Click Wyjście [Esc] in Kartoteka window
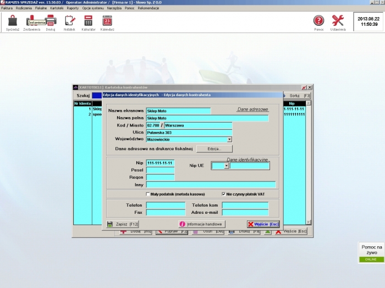Screen dimensions: 385x288 (291, 231)
